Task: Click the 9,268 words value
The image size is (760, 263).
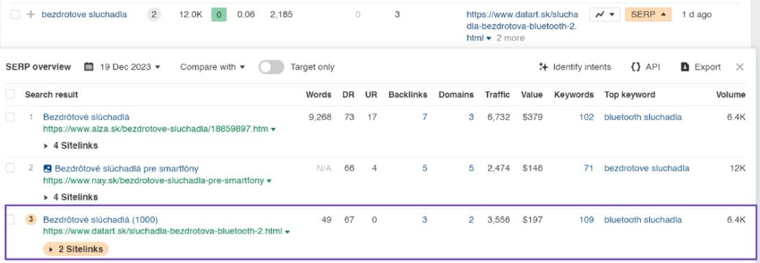Action: click(x=320, y=117)
